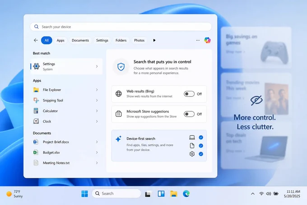Viewport: 307px width, 205px height.
Task: Expand Settings best match chevron
Action: 97,67
